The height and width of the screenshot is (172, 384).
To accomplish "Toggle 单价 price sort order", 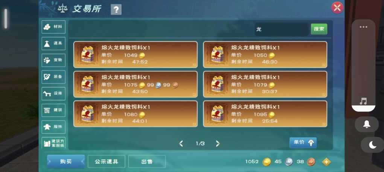I will (303, 143).
